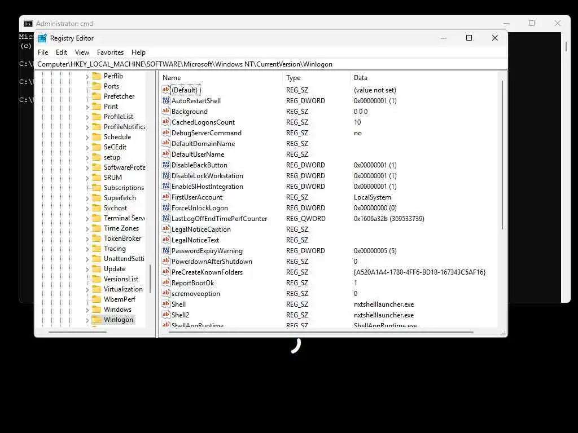Click the Ports folder icon
The height and width of the screenshot is (433, 578).
97,86
